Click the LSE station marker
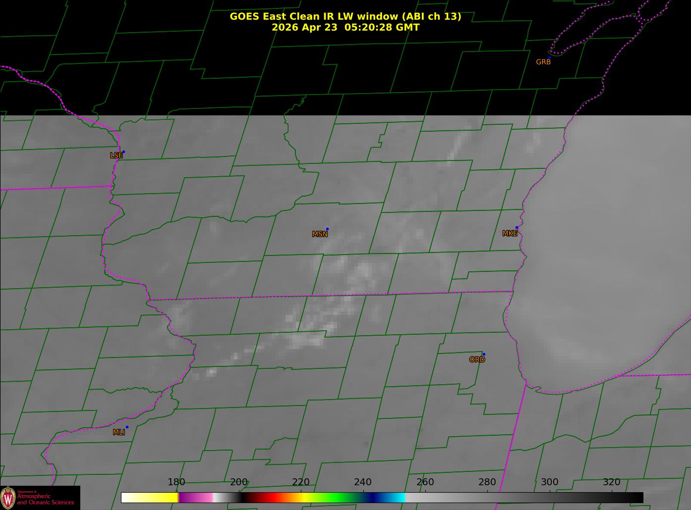 coord(123,152)
